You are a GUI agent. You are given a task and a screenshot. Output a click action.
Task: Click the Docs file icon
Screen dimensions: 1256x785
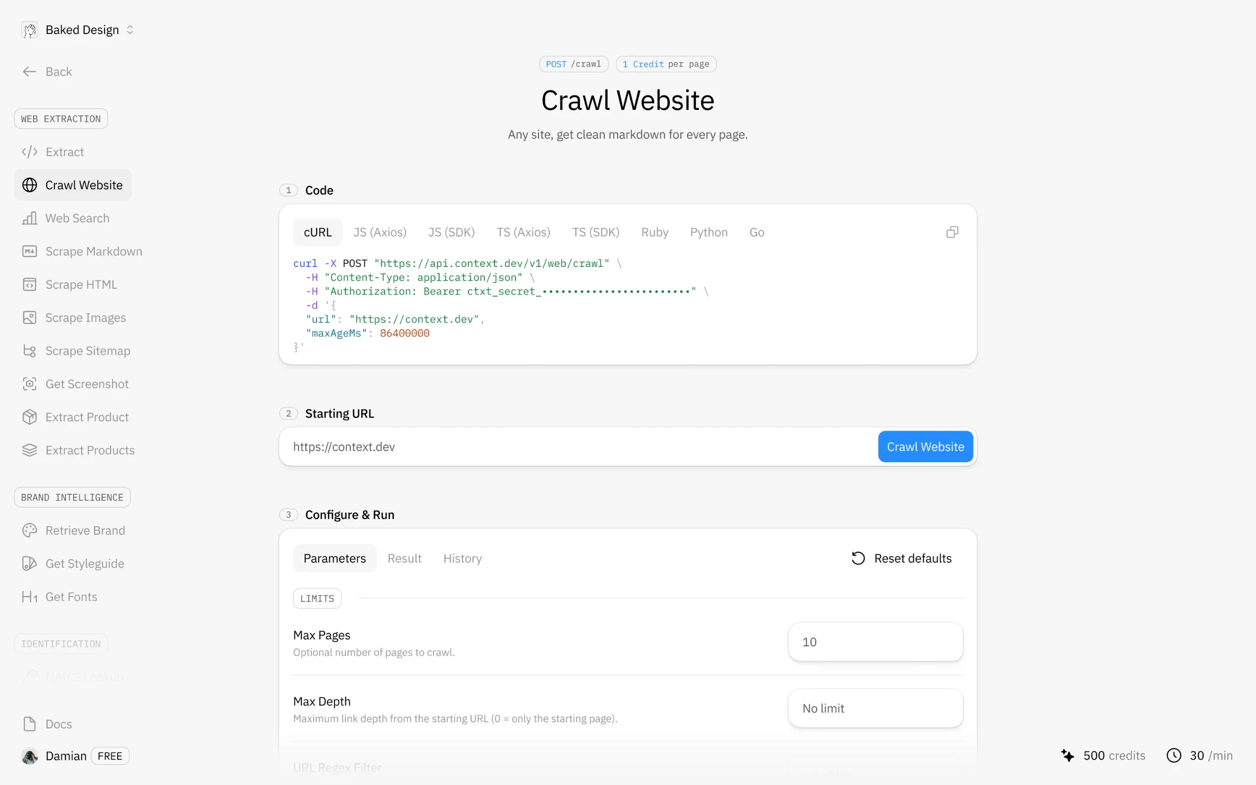point(29,724)
